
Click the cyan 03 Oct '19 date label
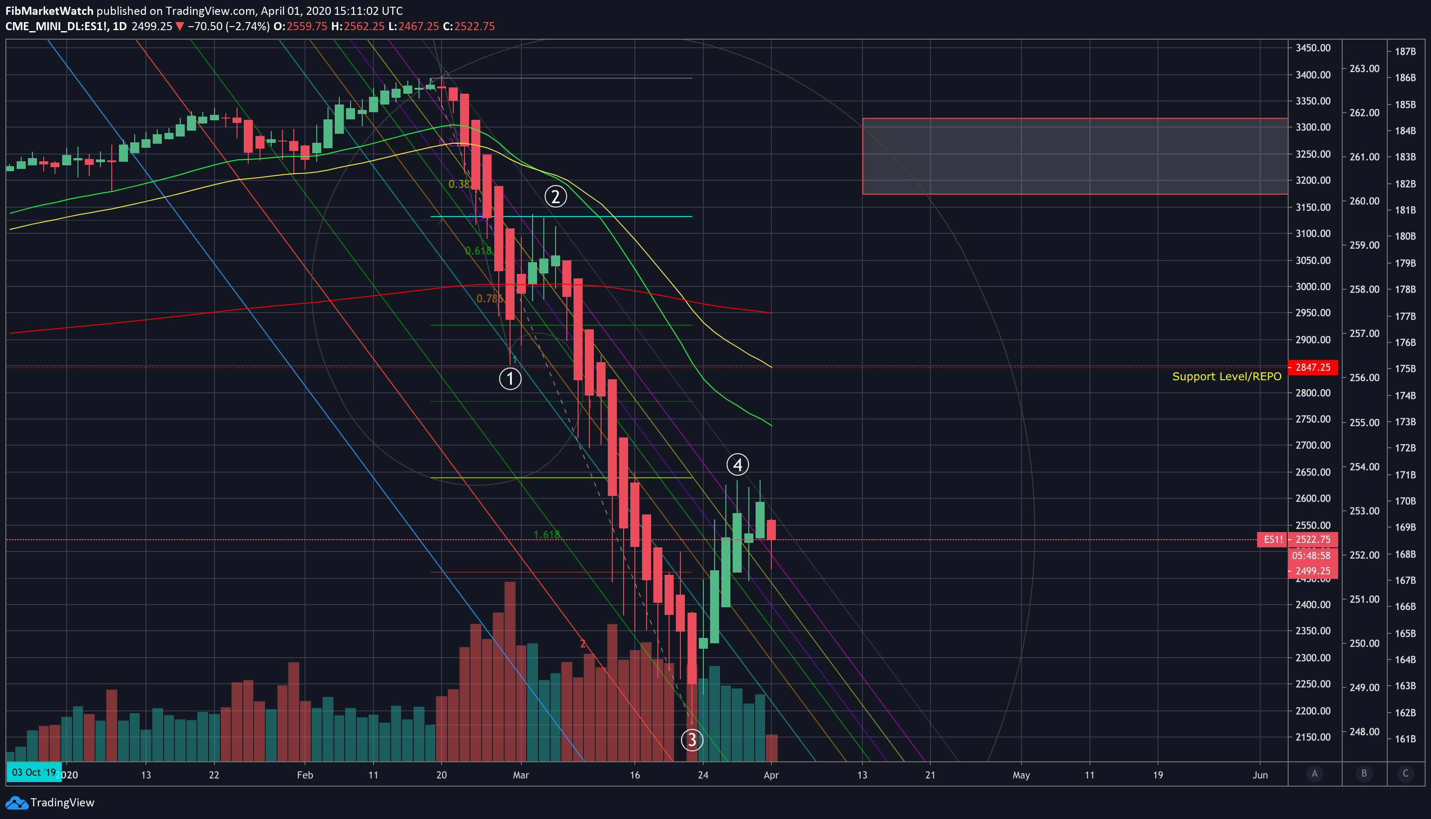(x=34, y=772)
